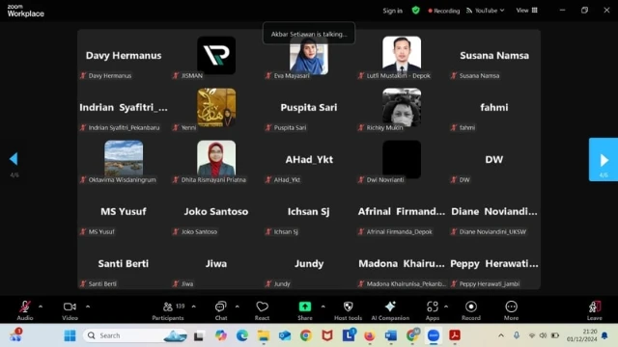Open Outlook from taskbar
Image resolution: width=618 pixels, height=347 pixels.
pyautogui.click(x=285, y=335)
